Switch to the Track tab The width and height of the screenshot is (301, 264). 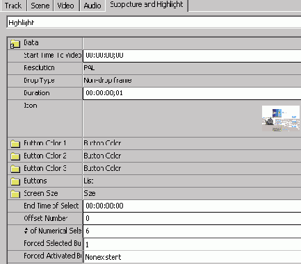(13, 6)
